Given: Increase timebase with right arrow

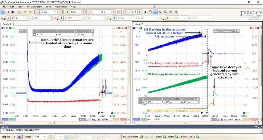Looking at the screenshot, I should tap(60, 12).
